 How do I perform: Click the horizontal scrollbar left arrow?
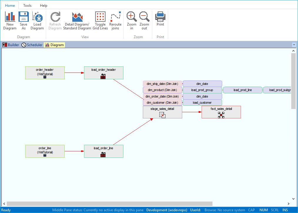pos(4,204)
